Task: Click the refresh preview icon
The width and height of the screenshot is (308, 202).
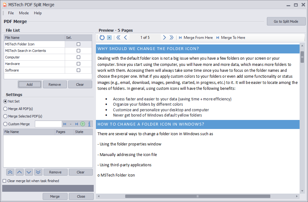Action: click(x=102, y=38)
